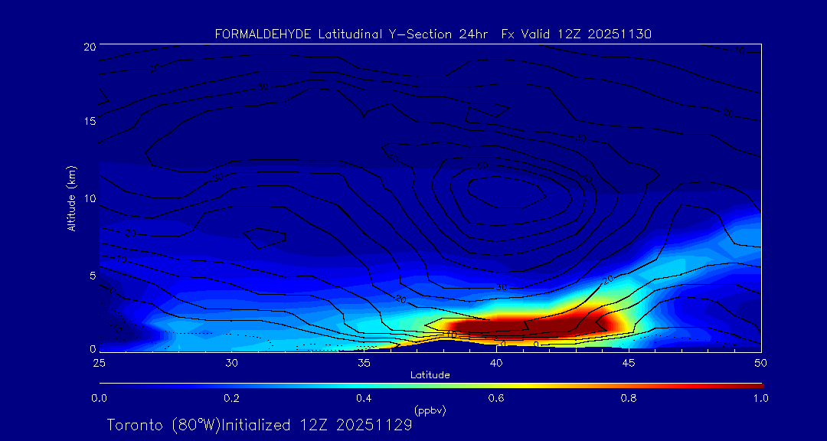
Task: Click the altitude tick label '5'
Action: tap(93, 276)
